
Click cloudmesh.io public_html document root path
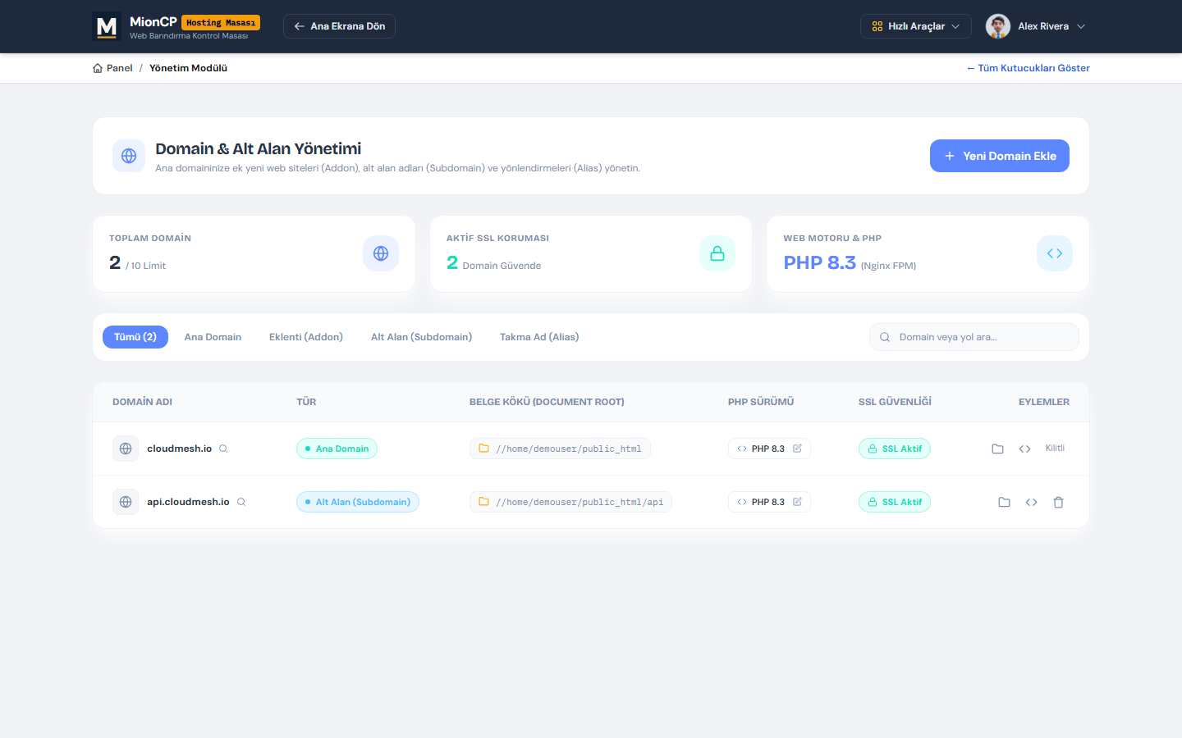560,449
